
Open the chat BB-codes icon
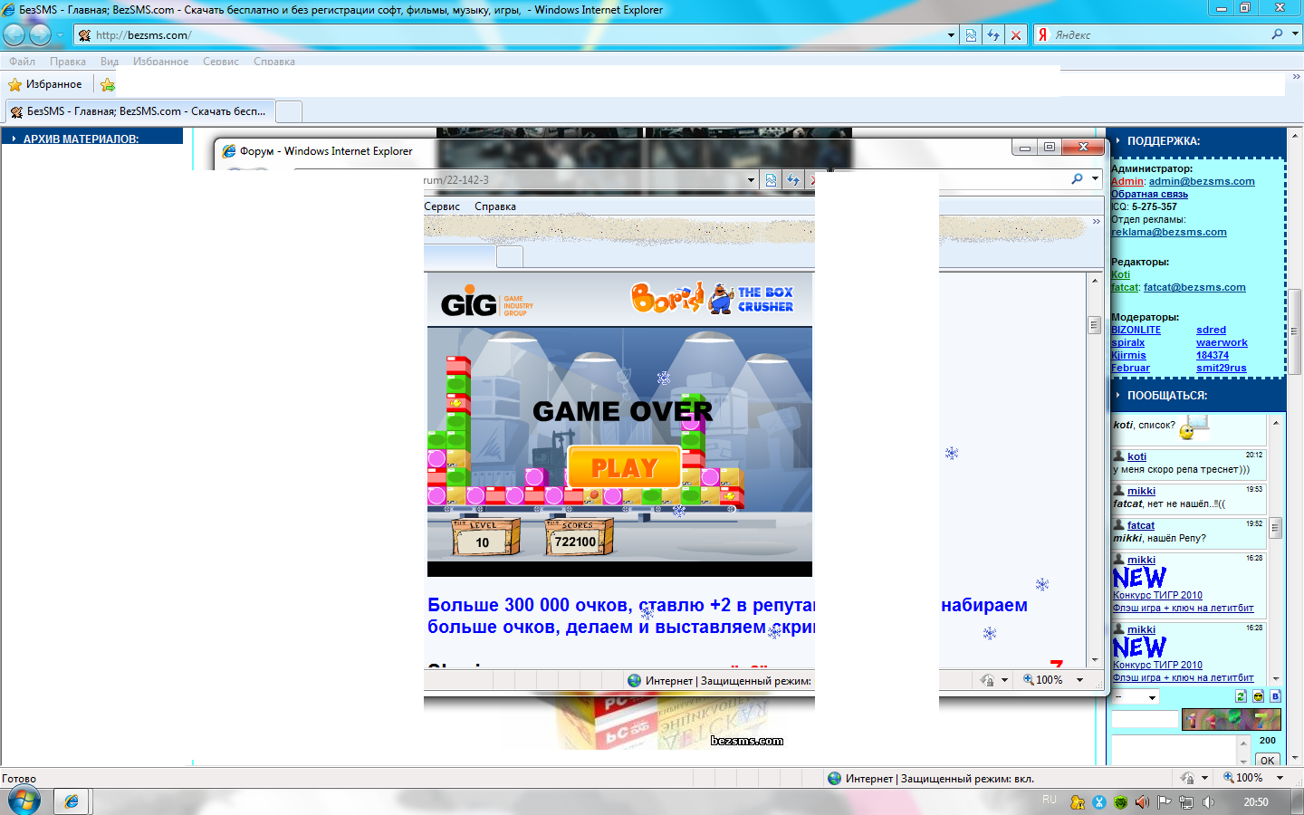(1275, 696)
